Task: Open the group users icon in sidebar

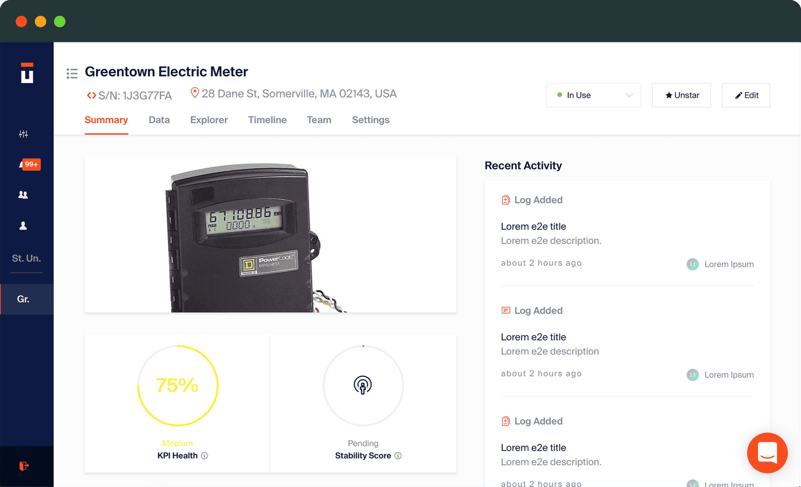Action: (23, 195)
